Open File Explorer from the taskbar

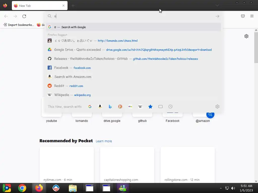73,188
